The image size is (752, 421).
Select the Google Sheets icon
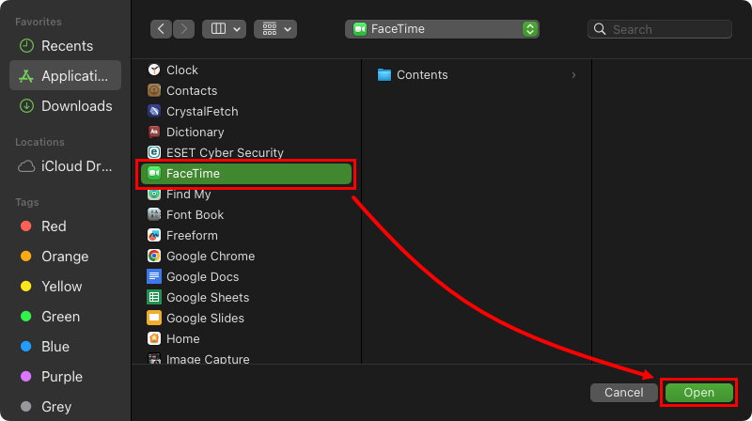click(154, 298)
